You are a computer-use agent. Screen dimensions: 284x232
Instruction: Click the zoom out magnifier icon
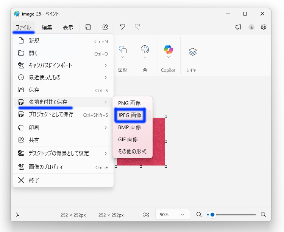click(199, 215)
